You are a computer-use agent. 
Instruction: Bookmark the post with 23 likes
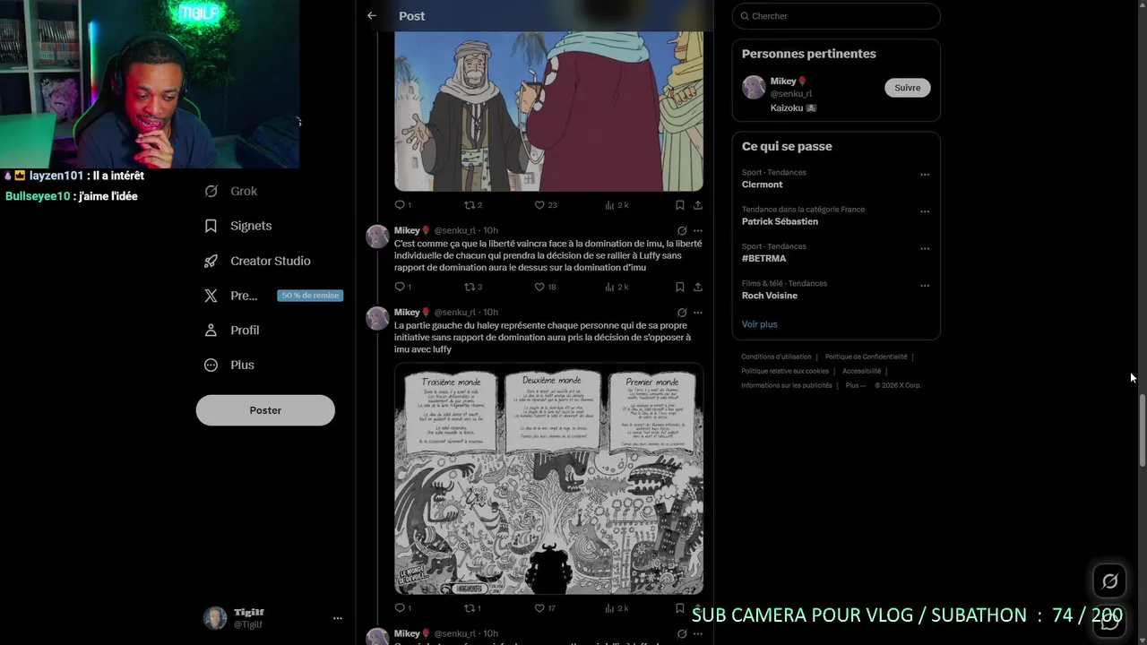tap(679, 205)
